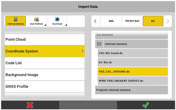Select the DC format tab

[153, 21]
